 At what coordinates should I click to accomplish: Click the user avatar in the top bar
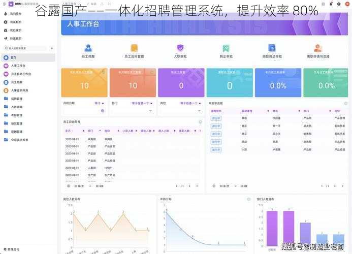click(347, 4)
